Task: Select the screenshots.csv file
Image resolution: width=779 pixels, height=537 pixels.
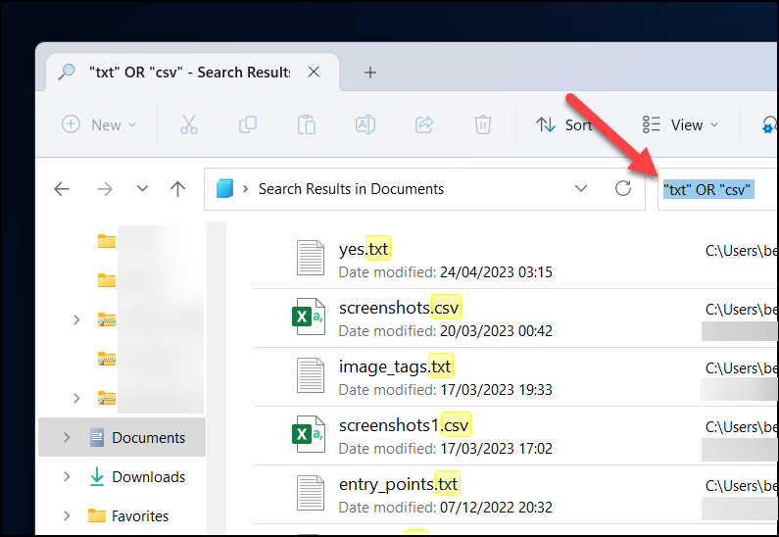Action: tap(399, 307)
